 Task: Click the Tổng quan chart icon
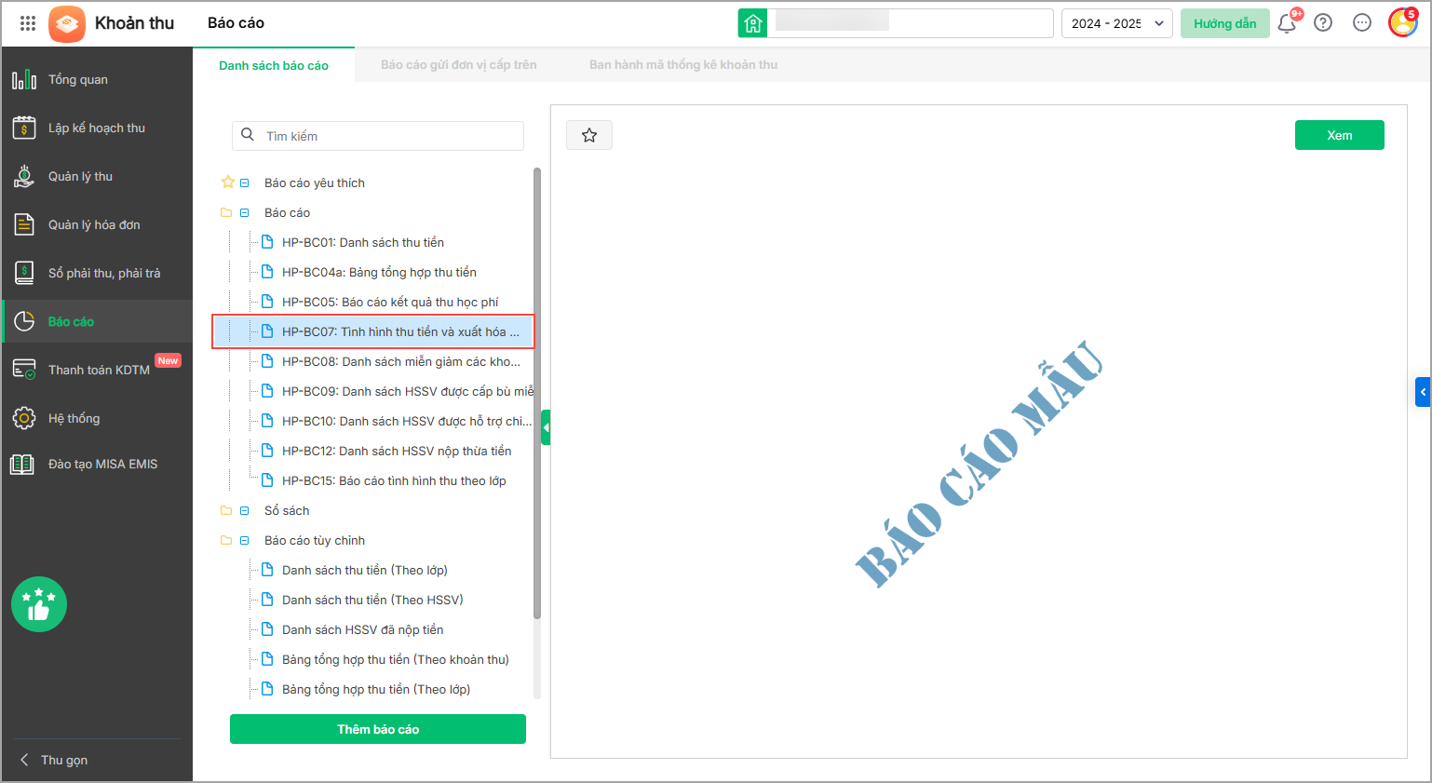[x=24, y=79]
